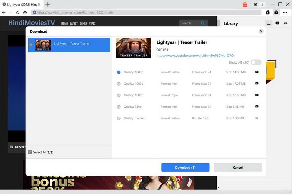The image size is (292, 194).
Task: Go back to the previous page
Action: pyautogui.click(x=4, y=13)
